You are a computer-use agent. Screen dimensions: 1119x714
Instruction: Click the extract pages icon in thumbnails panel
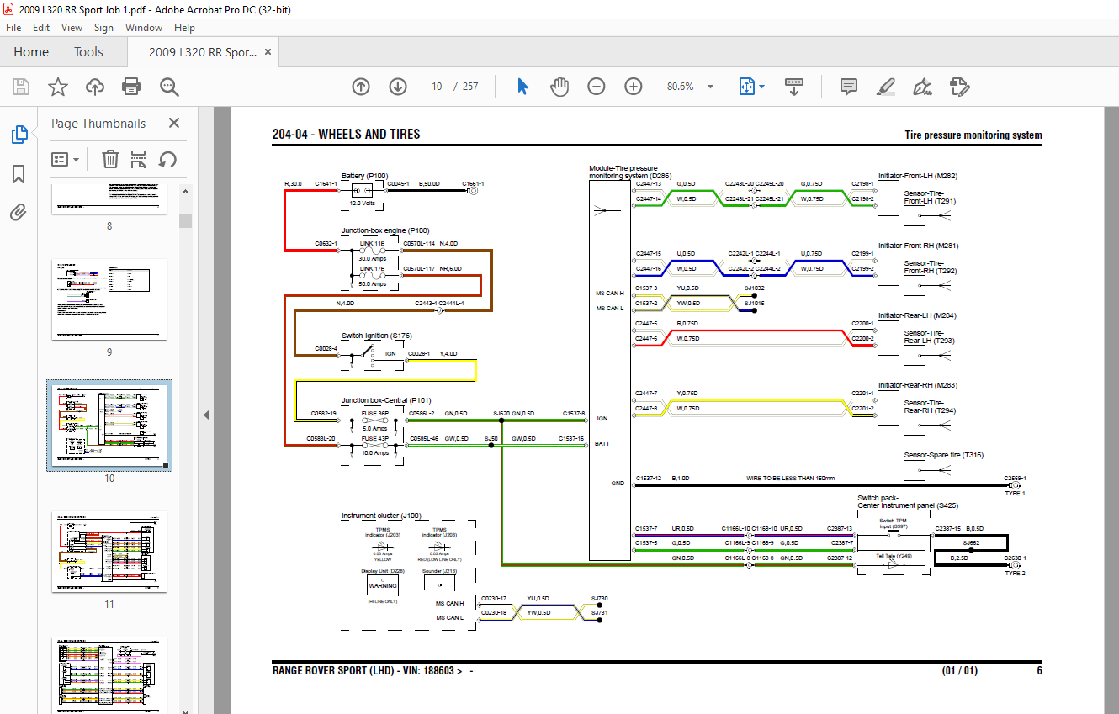pos(139,159)
